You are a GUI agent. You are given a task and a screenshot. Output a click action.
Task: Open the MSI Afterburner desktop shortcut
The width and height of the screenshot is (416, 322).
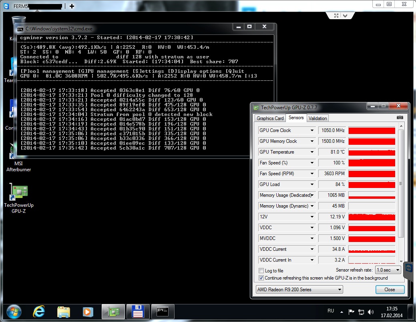pyautogui.click(x=18, y=166)
